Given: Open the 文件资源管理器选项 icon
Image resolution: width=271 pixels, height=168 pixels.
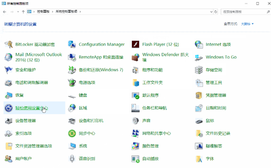Looking at the screenshot, I should point(9,146).
